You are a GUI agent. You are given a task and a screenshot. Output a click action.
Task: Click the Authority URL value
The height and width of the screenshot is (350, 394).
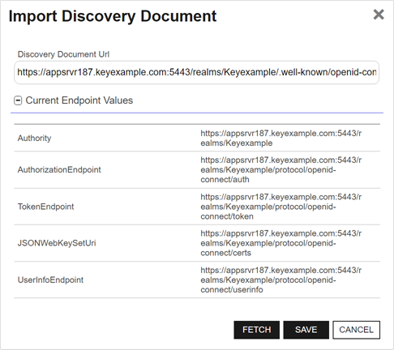tap(281, 138)
